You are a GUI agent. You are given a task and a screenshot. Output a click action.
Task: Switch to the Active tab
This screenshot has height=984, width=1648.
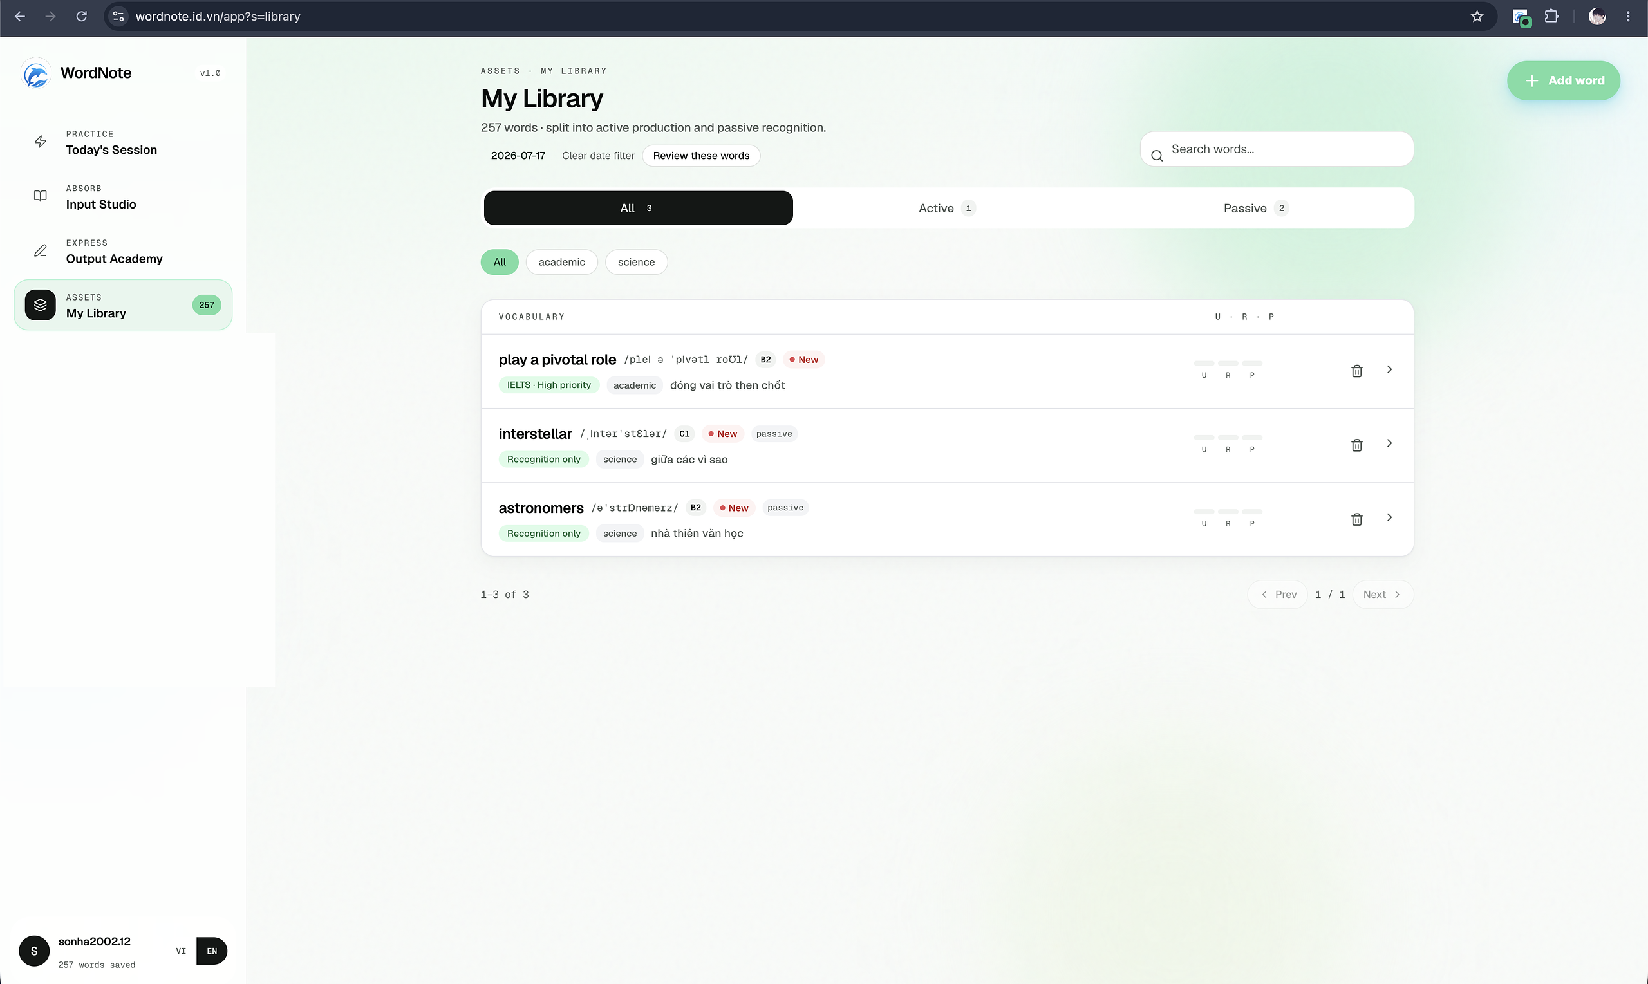click(x=947, y=209)
